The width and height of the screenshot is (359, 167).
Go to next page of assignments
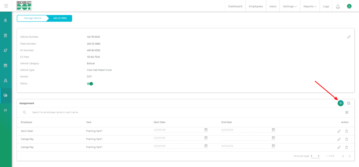[x=350, y=156]
